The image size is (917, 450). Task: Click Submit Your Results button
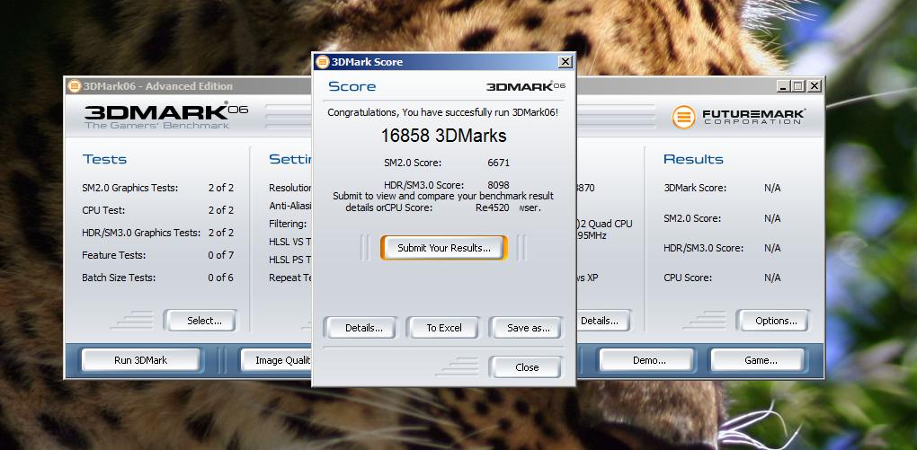[x=444, y=248]
